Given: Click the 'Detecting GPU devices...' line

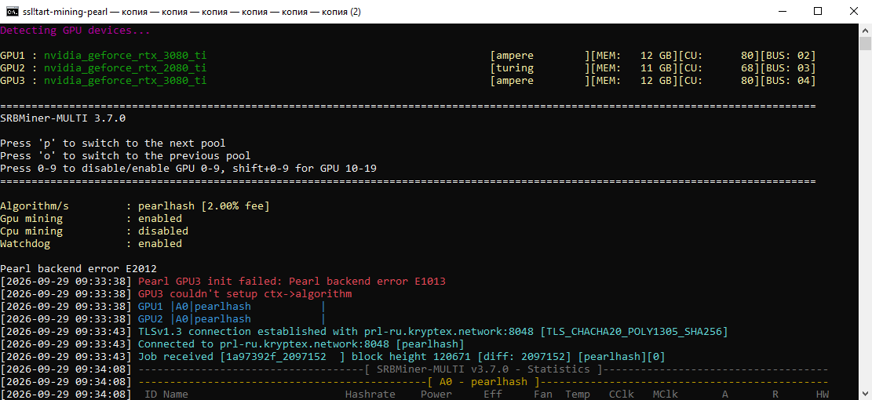Looking at the screenshot, I should click(75, 31).
